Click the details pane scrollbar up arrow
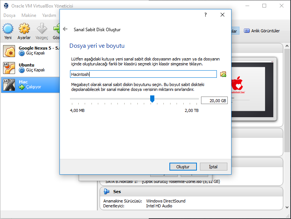 pos(287,46)
